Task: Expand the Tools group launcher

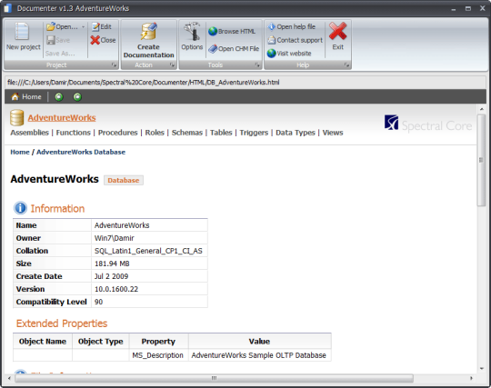Action: tap(257, 65)
